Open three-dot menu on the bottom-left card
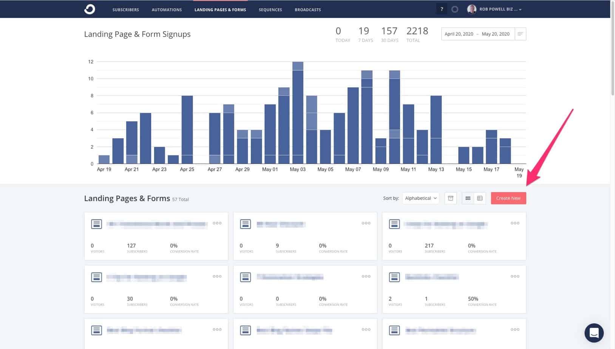The height and width of the screenshot is (349, 615). [x=217, y=330]
